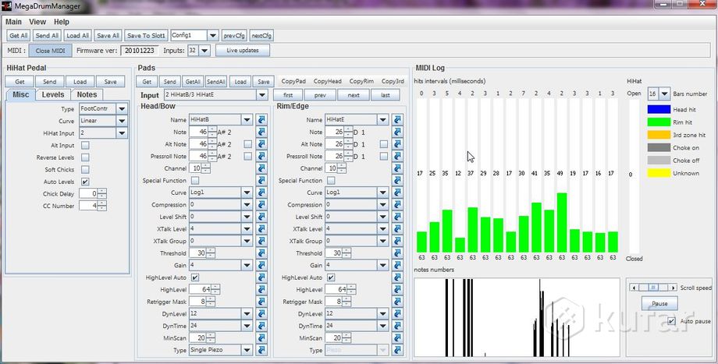
Task: Click the send icon beside Rim/Edge Curve
Action: (x=397, y=193)
